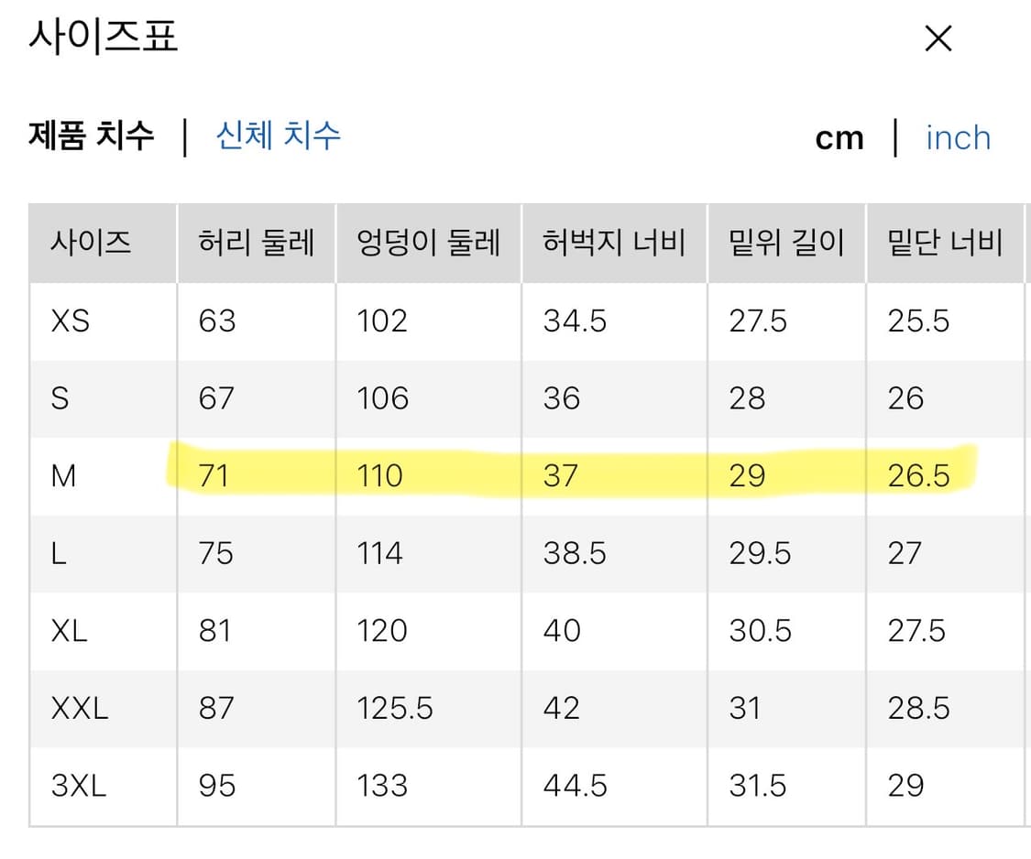
Task: Select the highlighted waist value 71
Action: pyautogui.click(x=214, y=475)
